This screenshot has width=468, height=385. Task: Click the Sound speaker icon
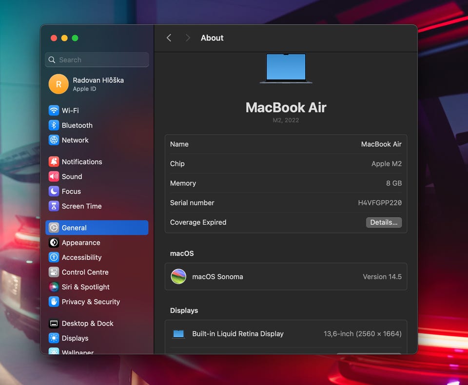pos(54,176)
